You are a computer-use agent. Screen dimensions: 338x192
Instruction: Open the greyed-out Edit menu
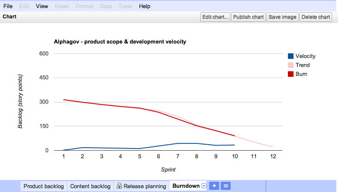[24, 6]
